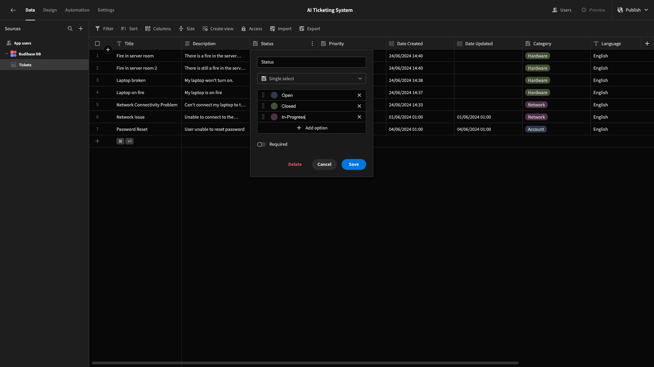Search sources with magnifier icon
This screenshot has width=654, height=367.
70,29
